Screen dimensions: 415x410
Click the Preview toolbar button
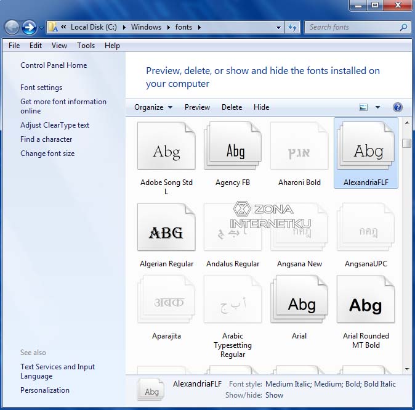pos(197,107)
